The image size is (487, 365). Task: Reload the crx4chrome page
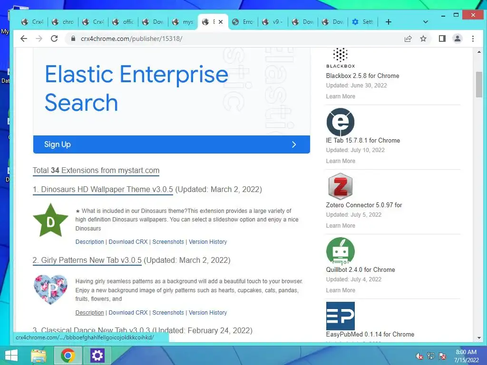54,38
